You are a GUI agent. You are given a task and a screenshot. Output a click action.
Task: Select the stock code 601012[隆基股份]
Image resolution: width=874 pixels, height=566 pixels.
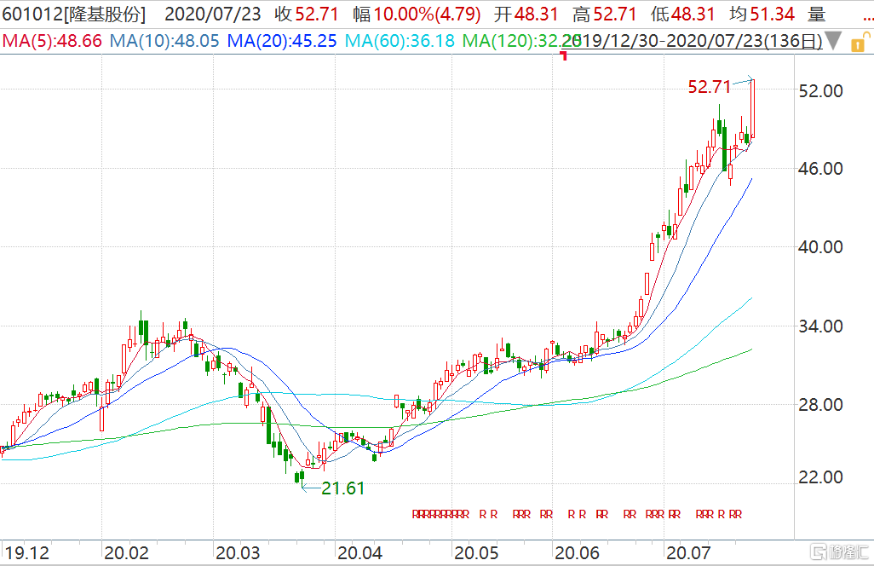pos(73,14)
